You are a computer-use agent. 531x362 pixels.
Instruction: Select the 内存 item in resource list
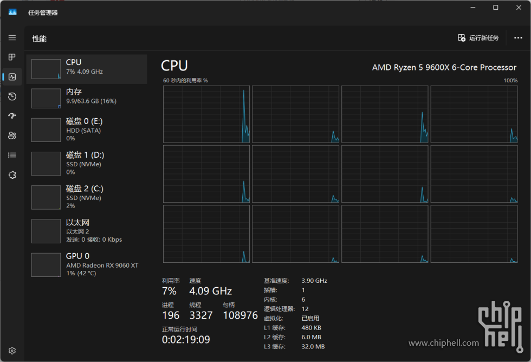coord(87,99)
